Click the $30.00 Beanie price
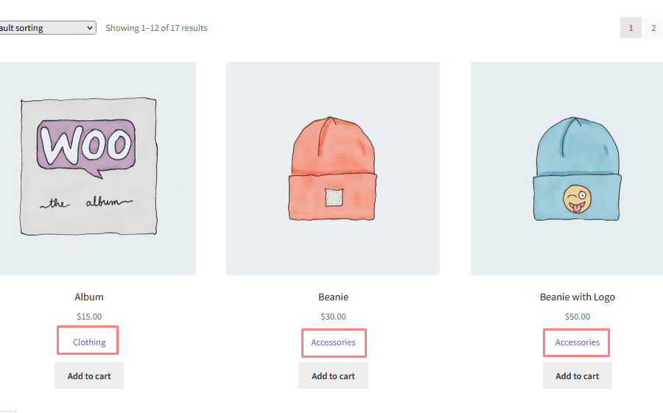 [x=333, y=317]
